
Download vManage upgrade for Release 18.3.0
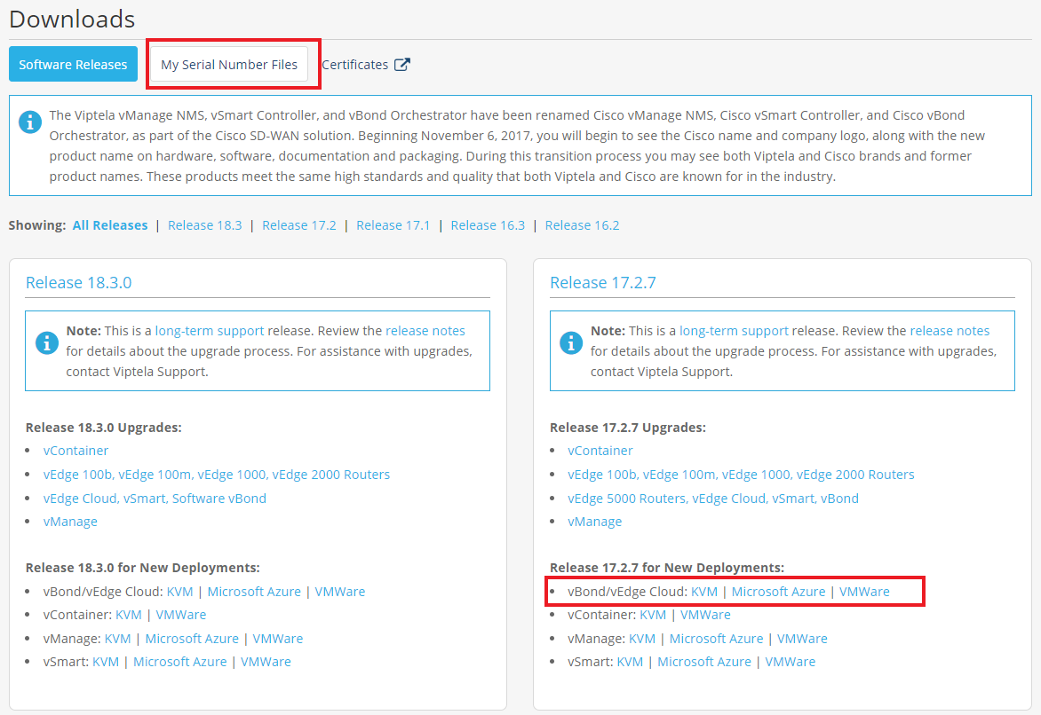tap(70, 522)
